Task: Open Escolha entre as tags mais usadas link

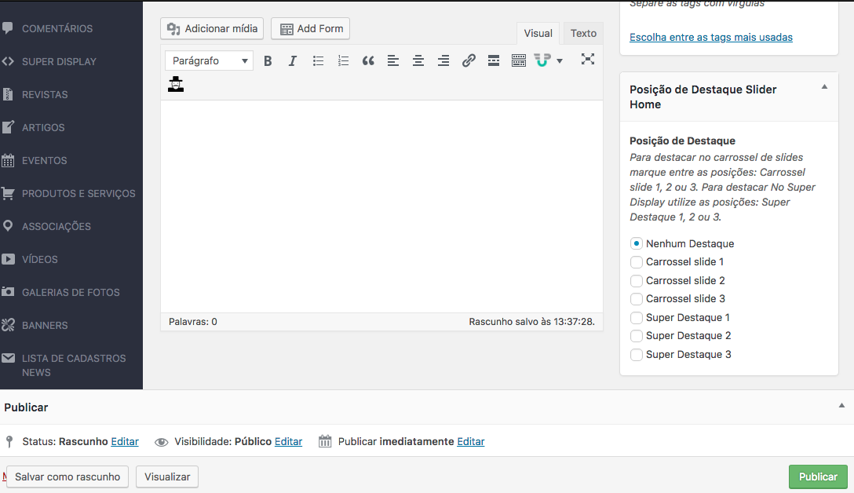Action: coord(711,37)
